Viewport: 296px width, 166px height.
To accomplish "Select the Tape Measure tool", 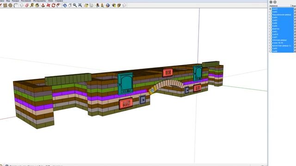I will pos(32,5).
